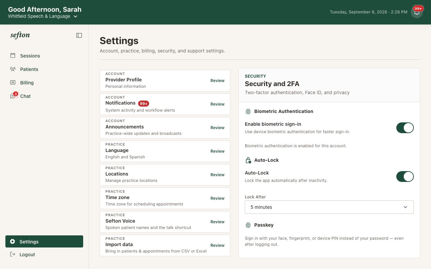Click the Settings page title
Image resolution: width=431 pixels, height=269 pixels.
click(119, 41)
